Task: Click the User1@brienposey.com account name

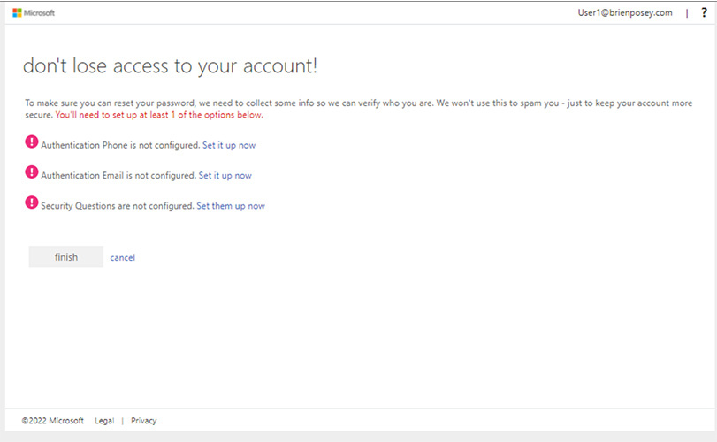Action: (625, 12)
